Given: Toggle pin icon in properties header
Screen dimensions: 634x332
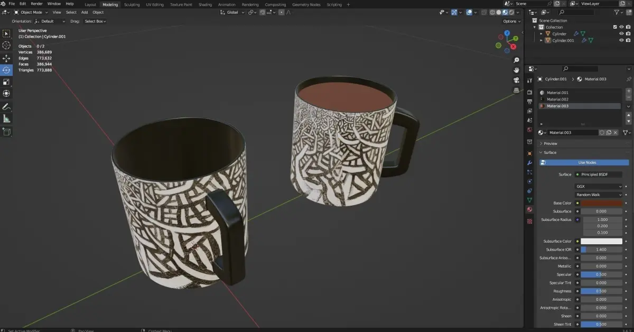Looking at the screenshot, I should click(629, 79).
